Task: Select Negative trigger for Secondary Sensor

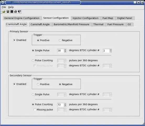Action: point(60,84)
